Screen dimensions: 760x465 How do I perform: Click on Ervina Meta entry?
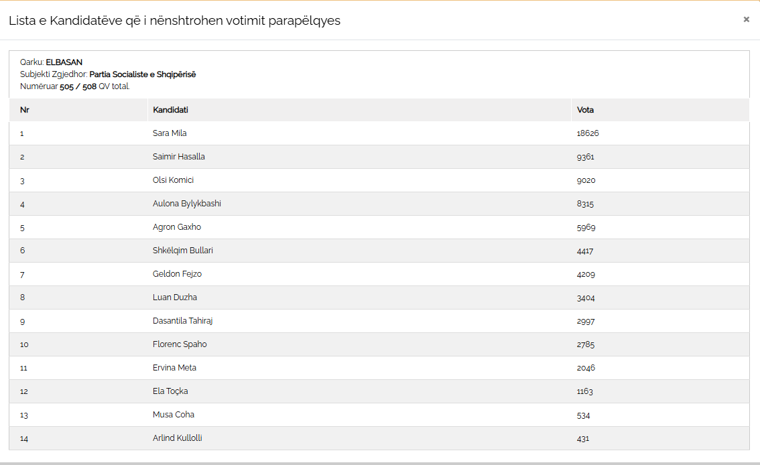pyautogui.click(x=174, y=368)
